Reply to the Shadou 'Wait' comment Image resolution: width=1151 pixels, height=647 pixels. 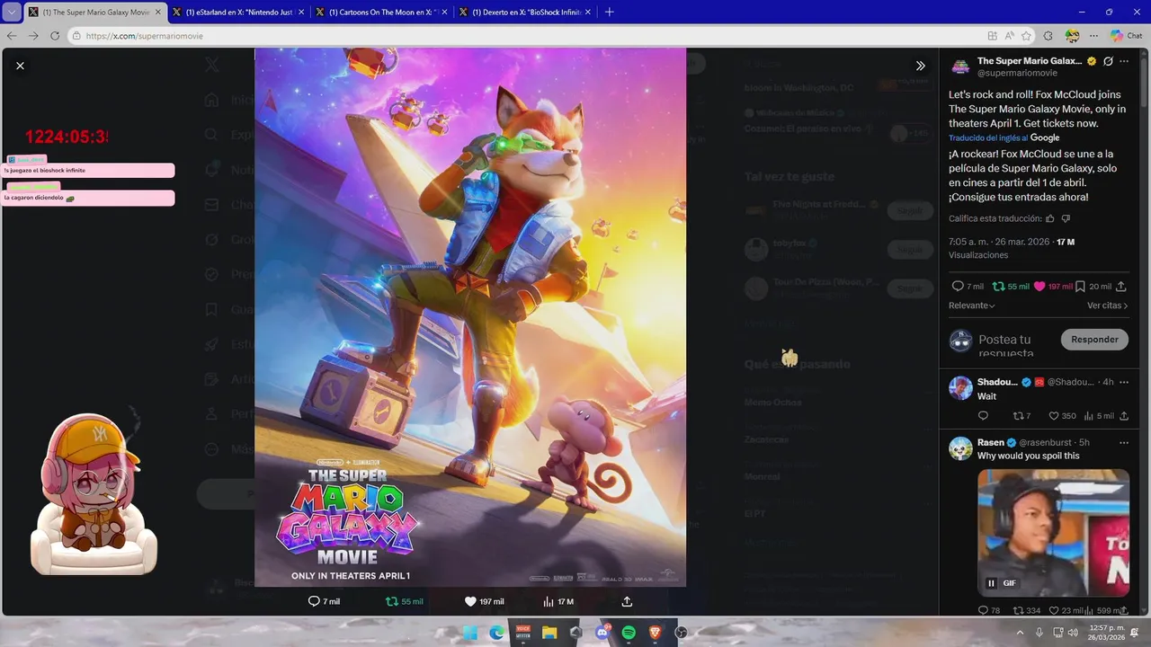(983, 416)
